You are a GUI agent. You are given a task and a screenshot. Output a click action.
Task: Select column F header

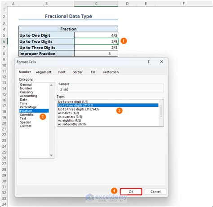[184, 4]
